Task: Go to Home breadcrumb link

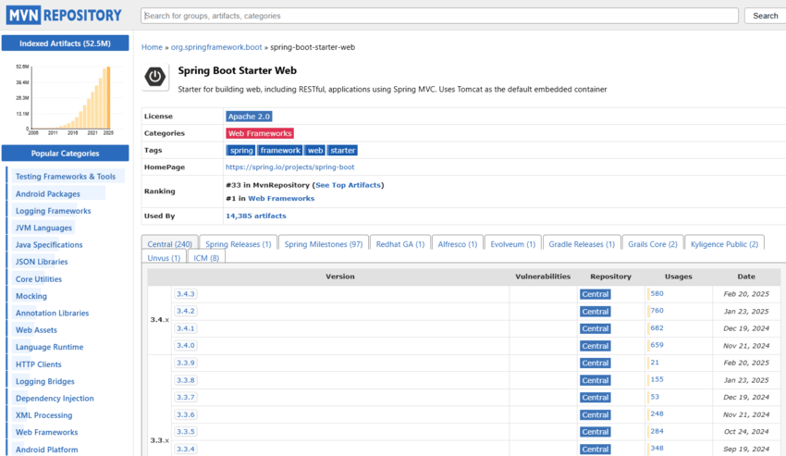Action: [x=152, y=47]
